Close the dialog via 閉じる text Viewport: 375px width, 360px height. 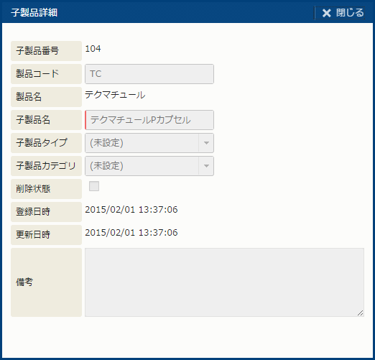click(x=350, y=13)
